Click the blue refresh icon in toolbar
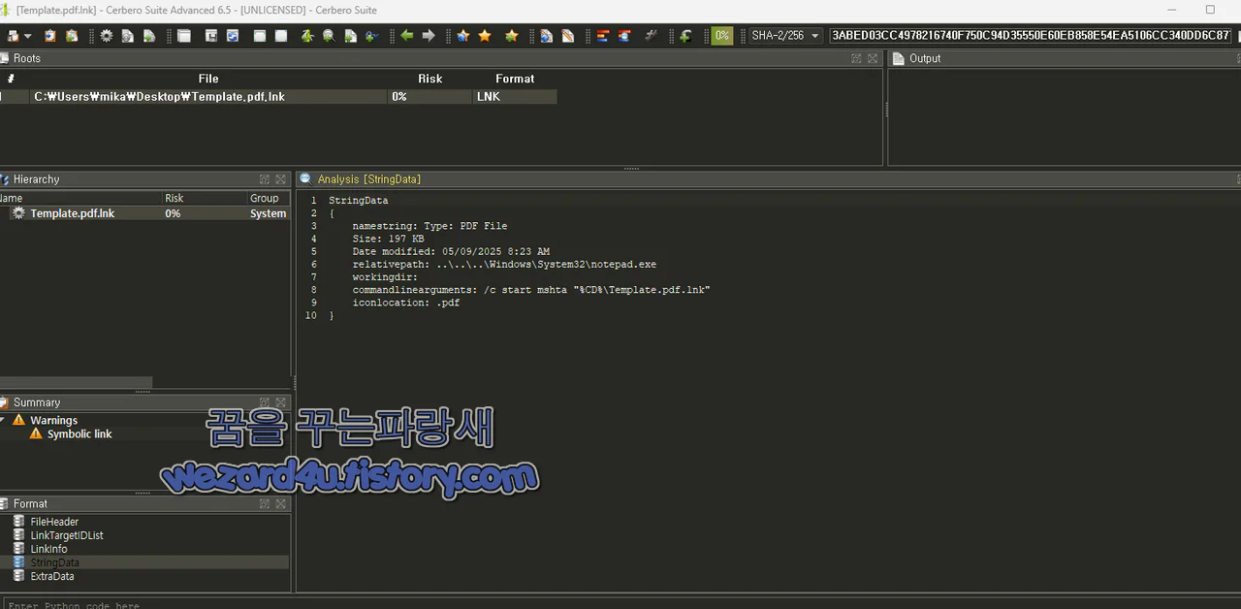Image resolution: width=1241 pixels, height=609 pixels. (233, 36)
